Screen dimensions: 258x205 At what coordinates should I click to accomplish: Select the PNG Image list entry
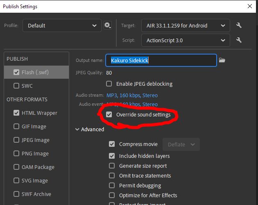click(36, 153)
